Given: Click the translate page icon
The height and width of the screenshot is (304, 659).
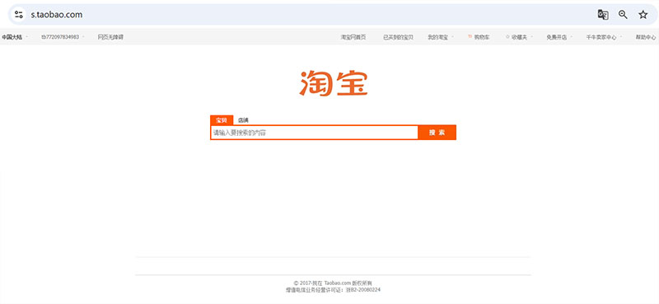Looking at the screenshot, I should pos(603,15).
